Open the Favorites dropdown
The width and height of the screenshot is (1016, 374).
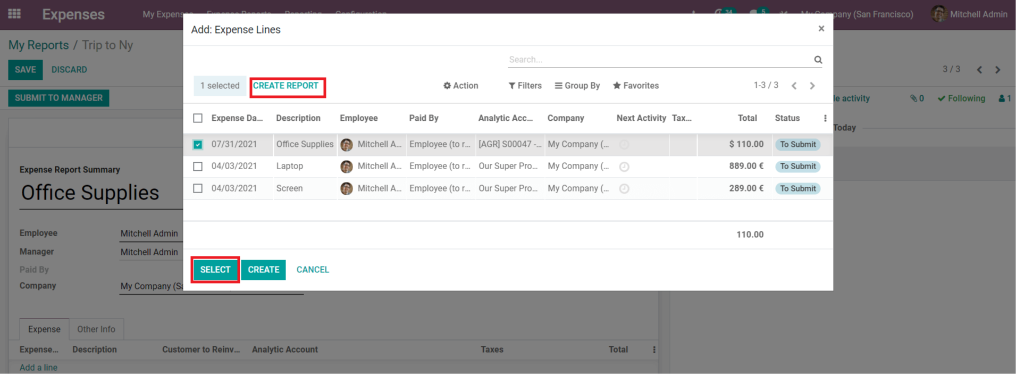[636, 86]
